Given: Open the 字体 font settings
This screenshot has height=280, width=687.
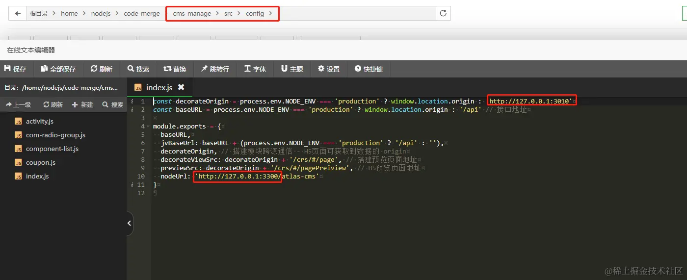Looking at the screenshot, I should [255, 69].
